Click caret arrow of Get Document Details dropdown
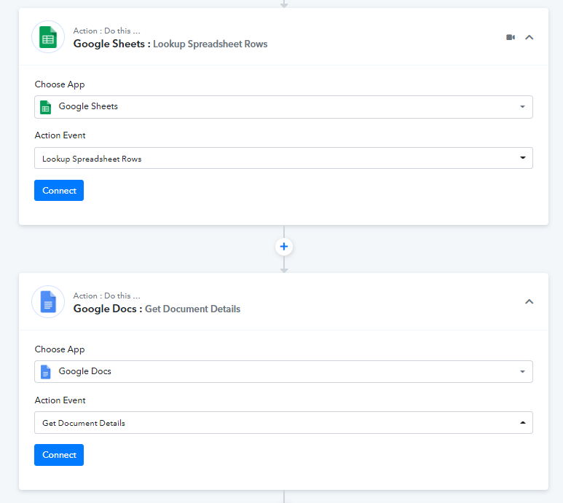 pos(523,423)
